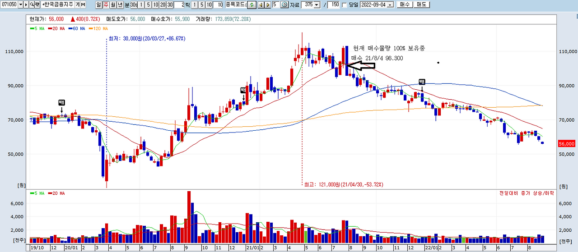Click the green refresh arrows icon
Viewport: 578px width, 252px height.
click(x=252, y=5)
